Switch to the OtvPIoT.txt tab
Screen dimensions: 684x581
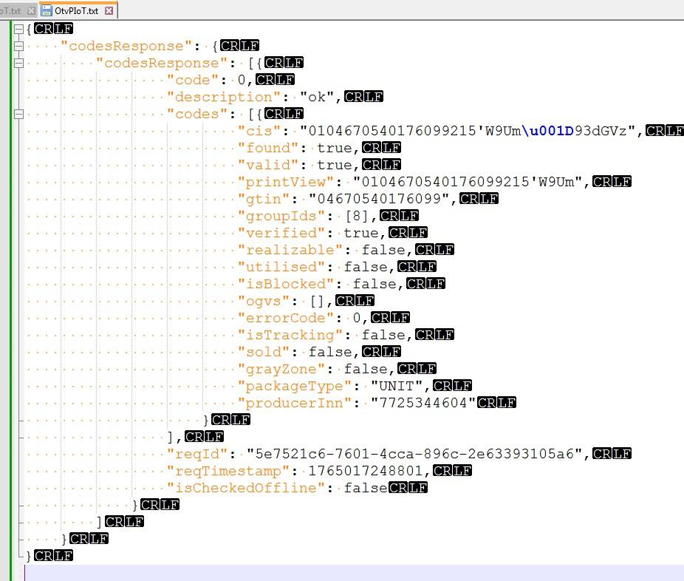[75, 10]
